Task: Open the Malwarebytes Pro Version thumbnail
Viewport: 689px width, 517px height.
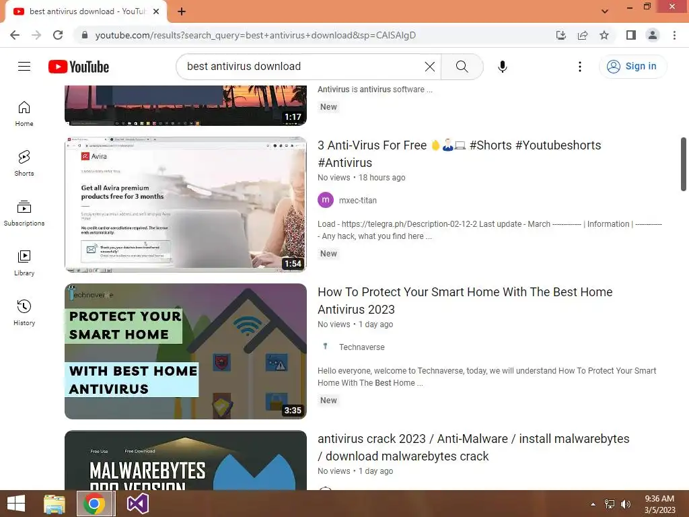Action: 186,460
